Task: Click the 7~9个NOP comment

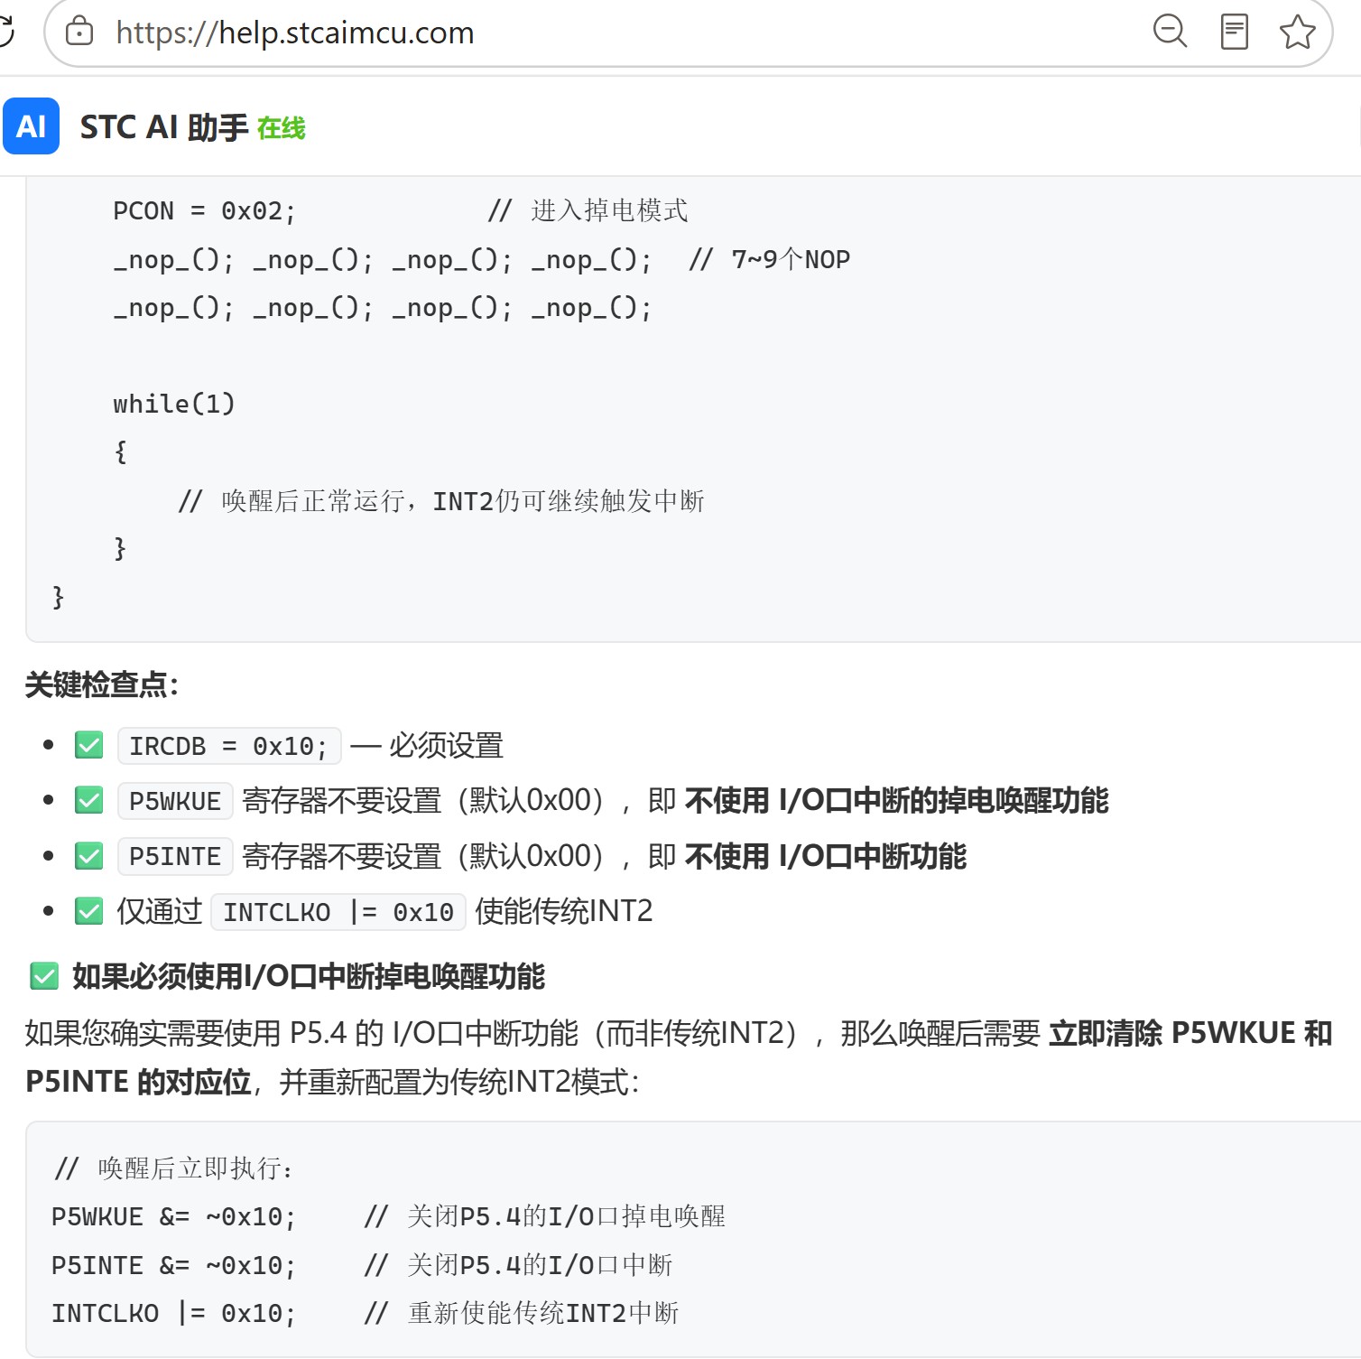Action: [x=770, y=260]
